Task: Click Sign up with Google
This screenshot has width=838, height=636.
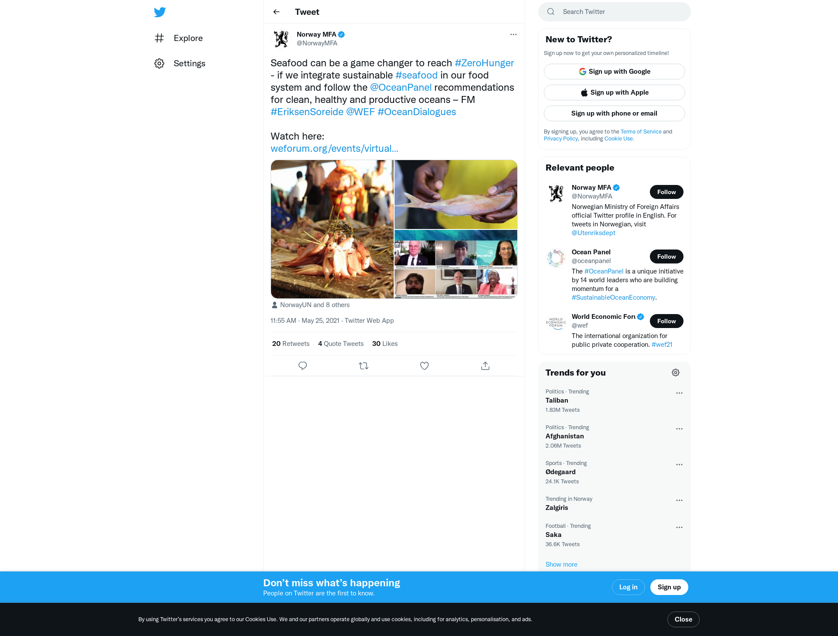Action: [x=615, y=72]
